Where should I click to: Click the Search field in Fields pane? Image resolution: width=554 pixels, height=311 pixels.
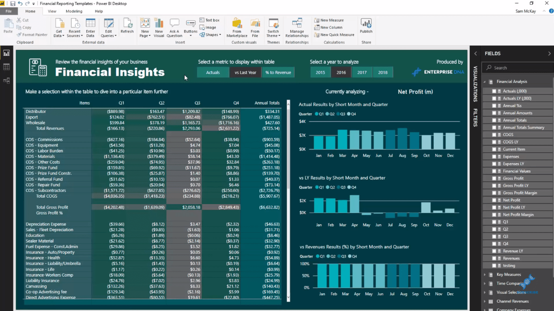click(517, 68)
